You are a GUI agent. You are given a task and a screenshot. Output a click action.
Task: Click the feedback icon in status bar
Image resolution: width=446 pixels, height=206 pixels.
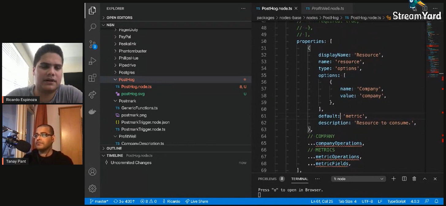click(x=427, y=201)
